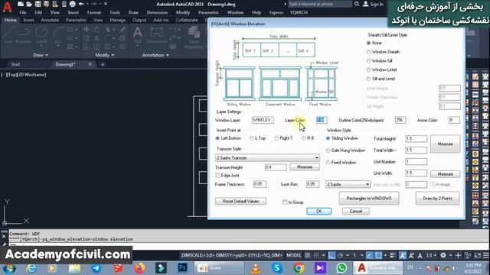Viewport: 490px width, 275px height.
Task: Open the Format menu
Action: pos(94,12)
